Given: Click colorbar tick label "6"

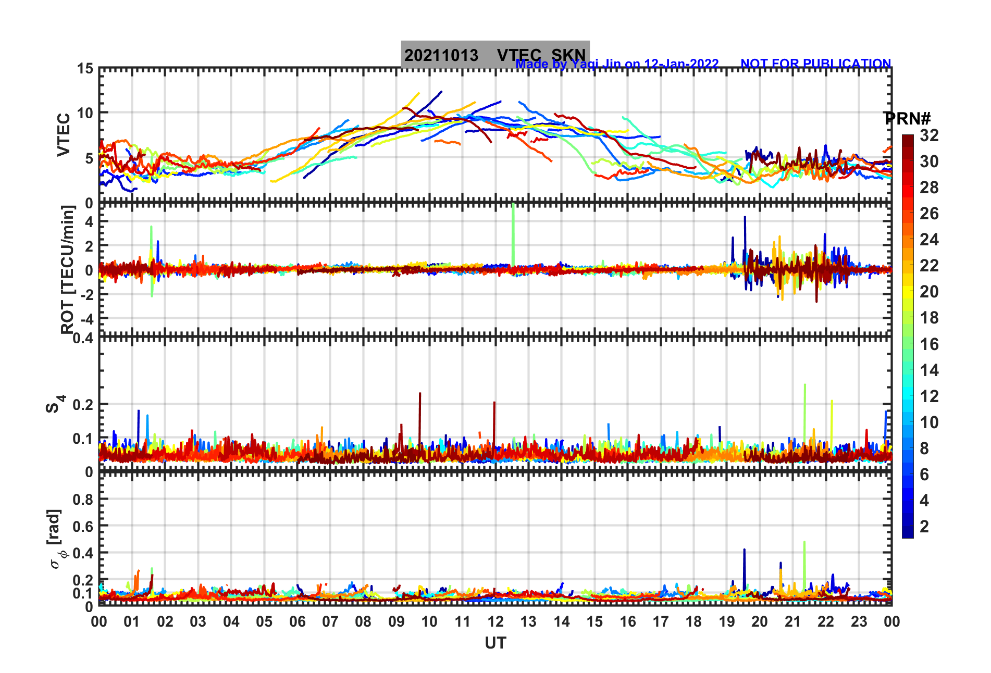Looking at the screenshot, I should (x=924, y=475).
